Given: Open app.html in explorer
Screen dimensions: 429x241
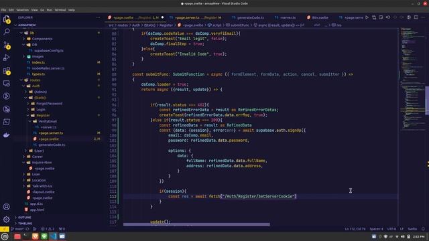Looking at the screenshot, I should pos(34,210).
